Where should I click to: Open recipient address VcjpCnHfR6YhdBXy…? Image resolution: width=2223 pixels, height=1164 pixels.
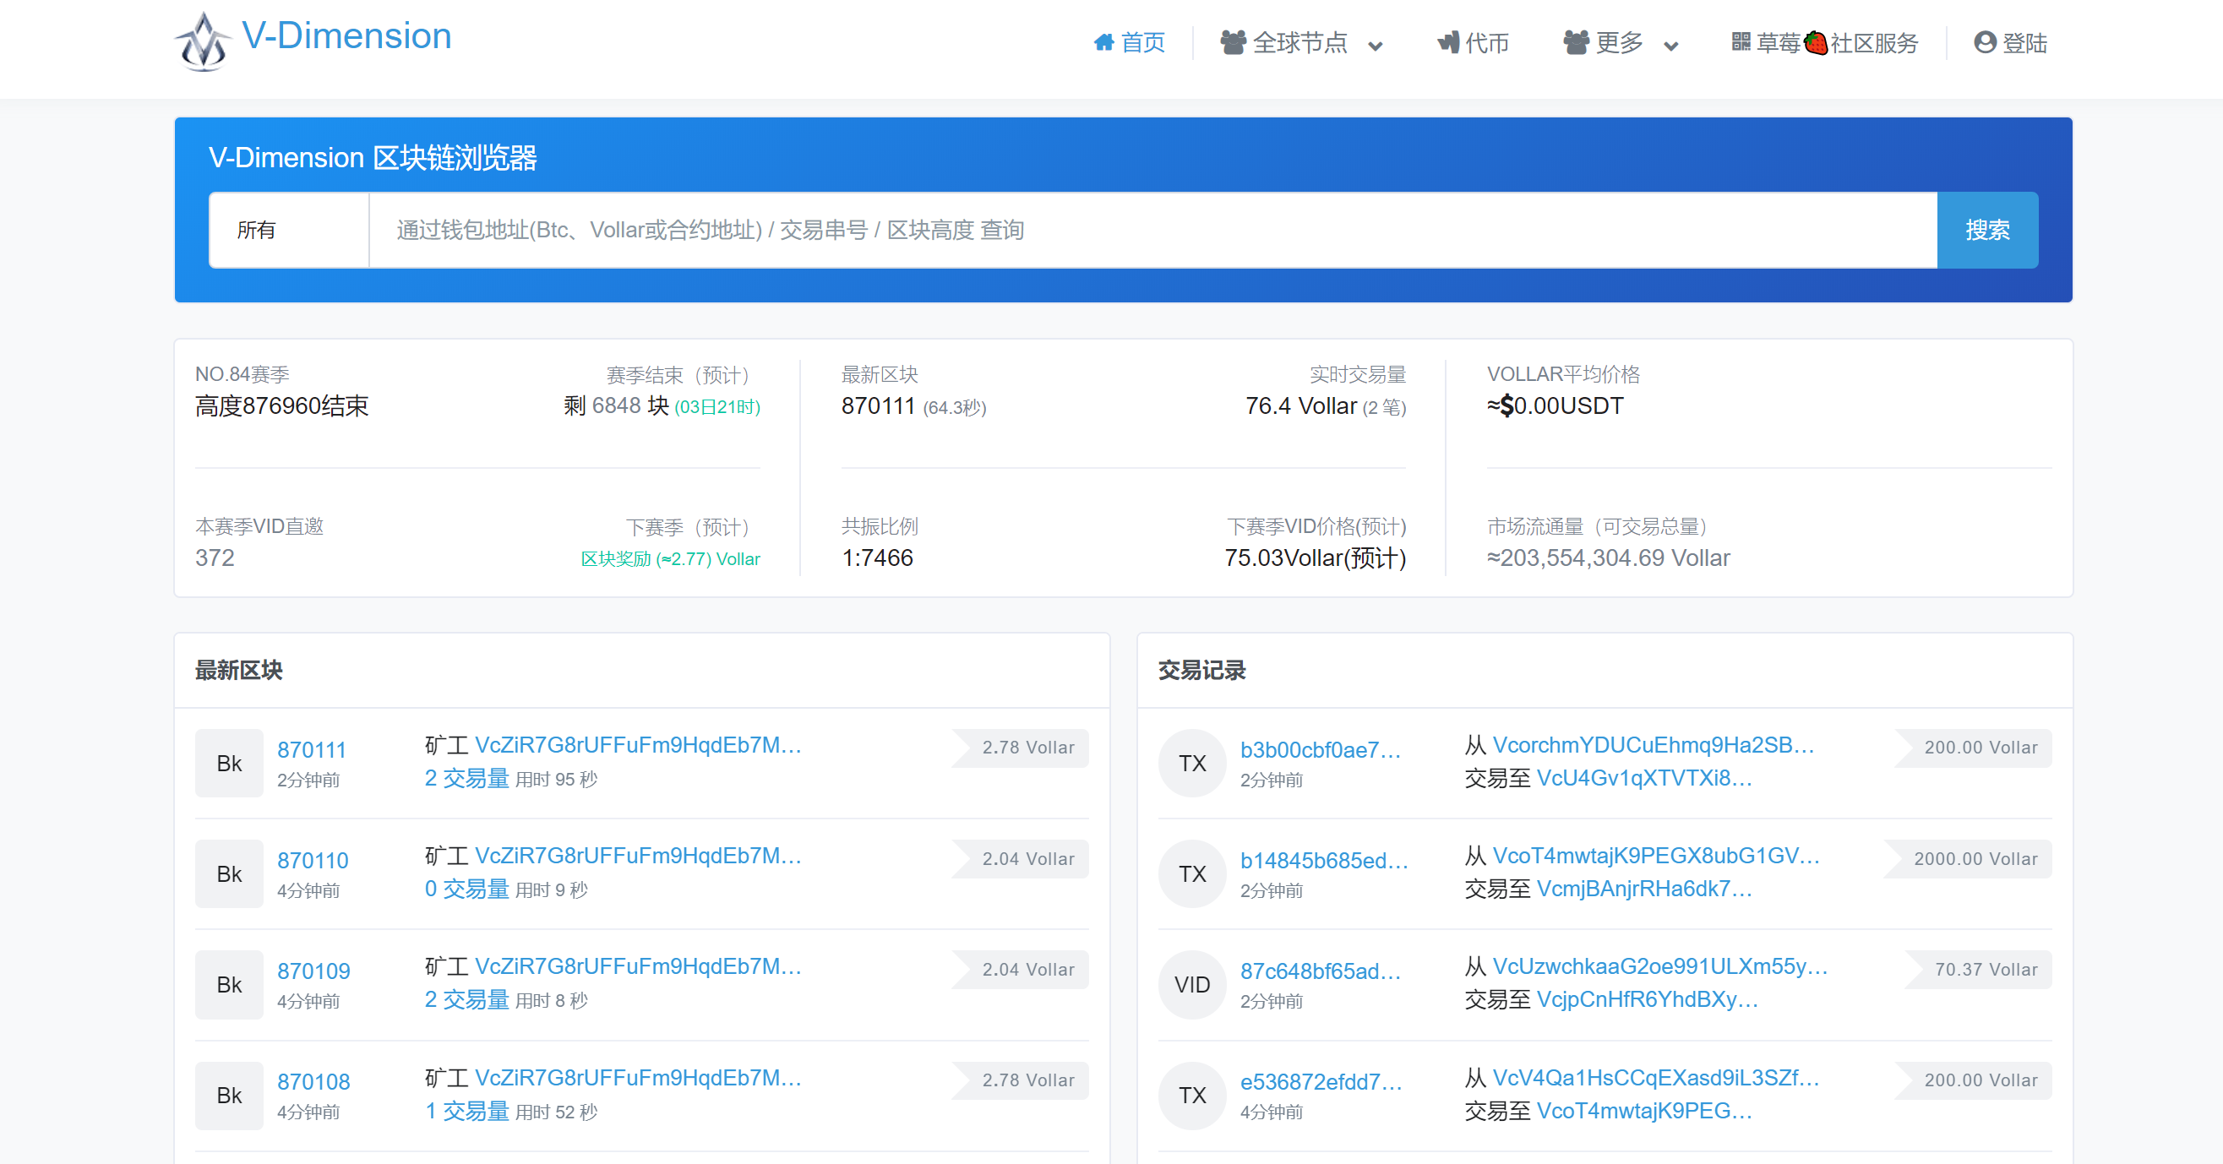[x=1648, y=998]
